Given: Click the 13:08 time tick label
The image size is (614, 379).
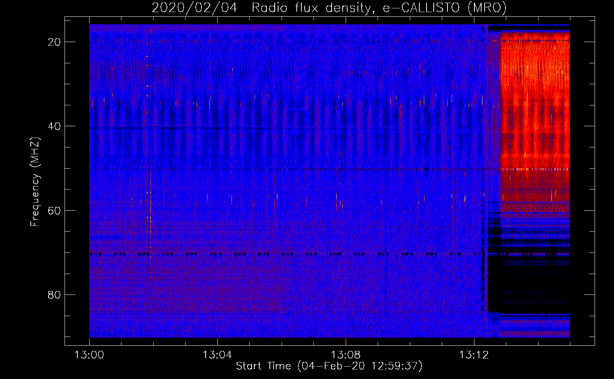Looking at the screenshot, I should pos(346,355).
